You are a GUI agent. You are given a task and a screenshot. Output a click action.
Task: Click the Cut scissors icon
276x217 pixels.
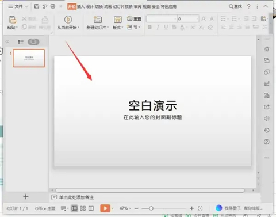24,18
